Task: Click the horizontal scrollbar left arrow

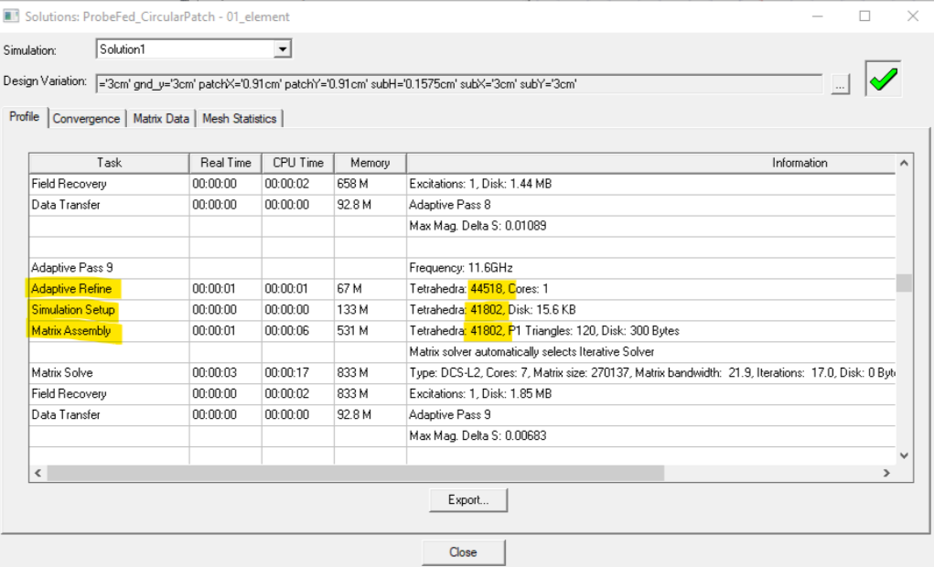Action: point(37,472)
